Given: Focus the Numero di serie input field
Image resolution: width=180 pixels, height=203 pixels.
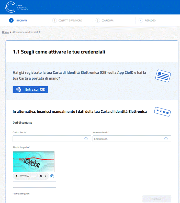Looking at the screenshot, I should (128, 139).
